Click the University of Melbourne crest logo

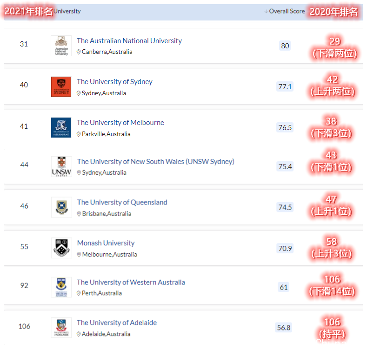pyautogui.click(x=61, y=128)
